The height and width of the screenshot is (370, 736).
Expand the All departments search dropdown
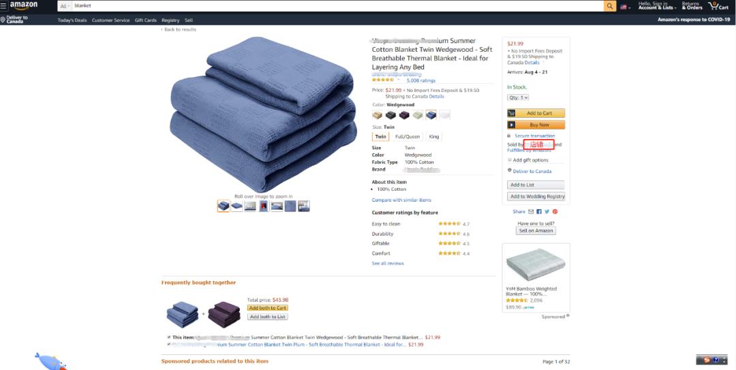tap(65, 6)
